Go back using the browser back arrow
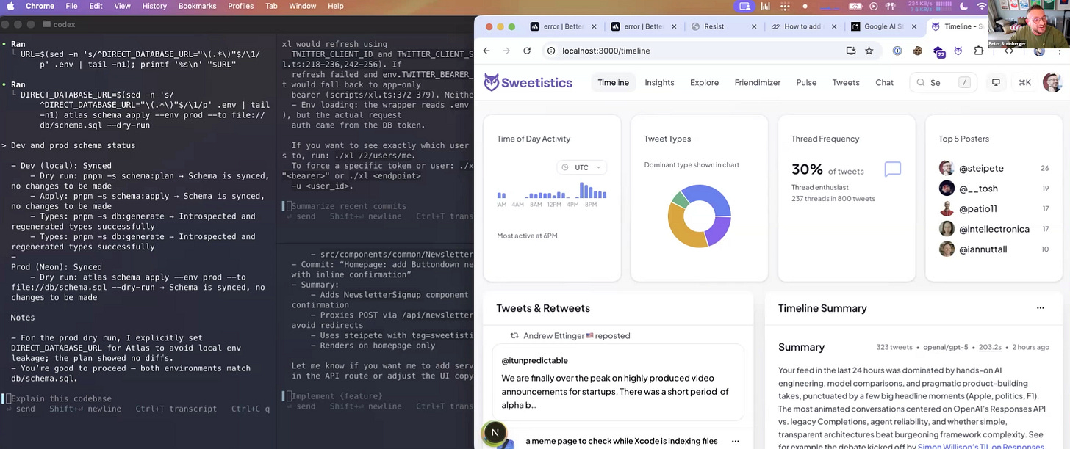The image size is (1070, 449). click(x=486, y=51)
